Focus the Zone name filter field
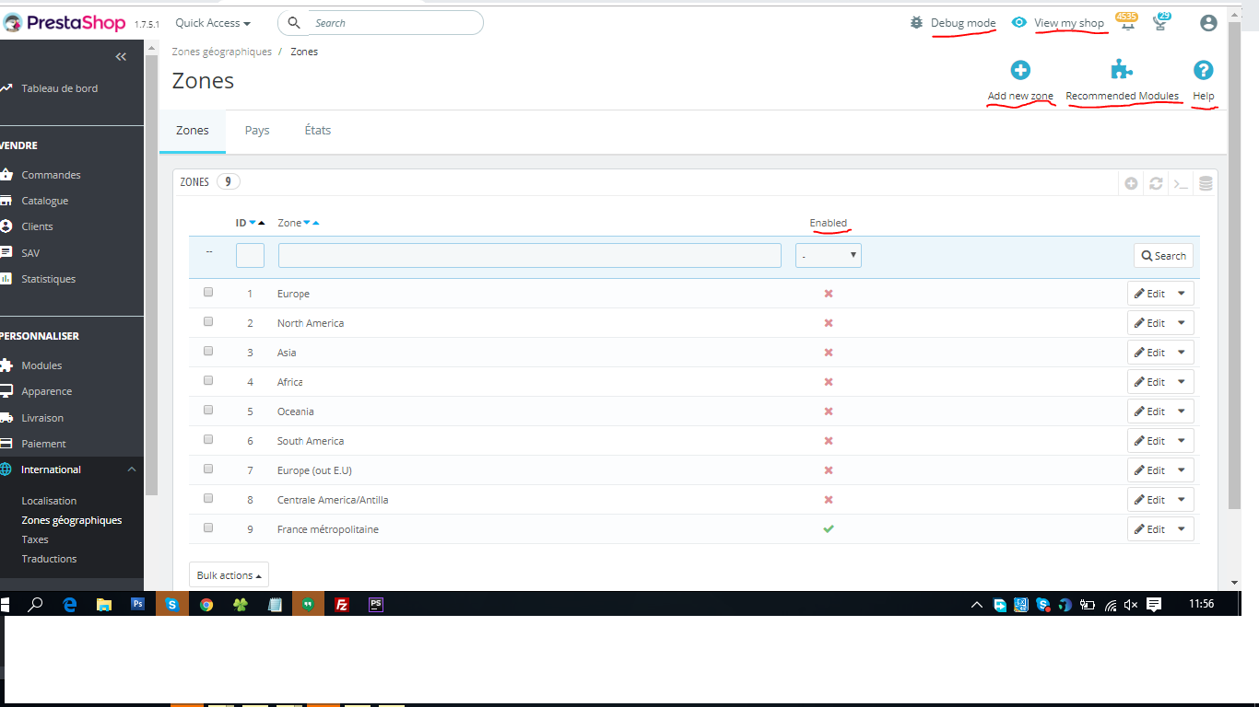The height and width of the screenshot is (707, 1259). point(530,255)
